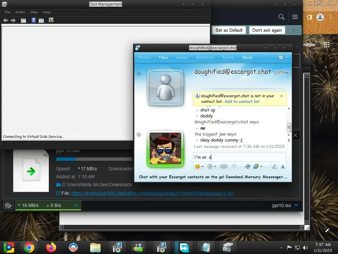338x254 pixels.
Task: Dismiss the default browser prompt bar
Action: (293, 30)
